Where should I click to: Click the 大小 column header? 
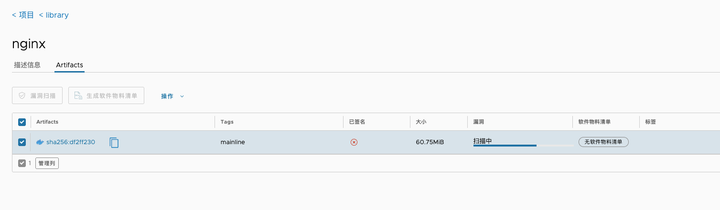tap(421, 122)
